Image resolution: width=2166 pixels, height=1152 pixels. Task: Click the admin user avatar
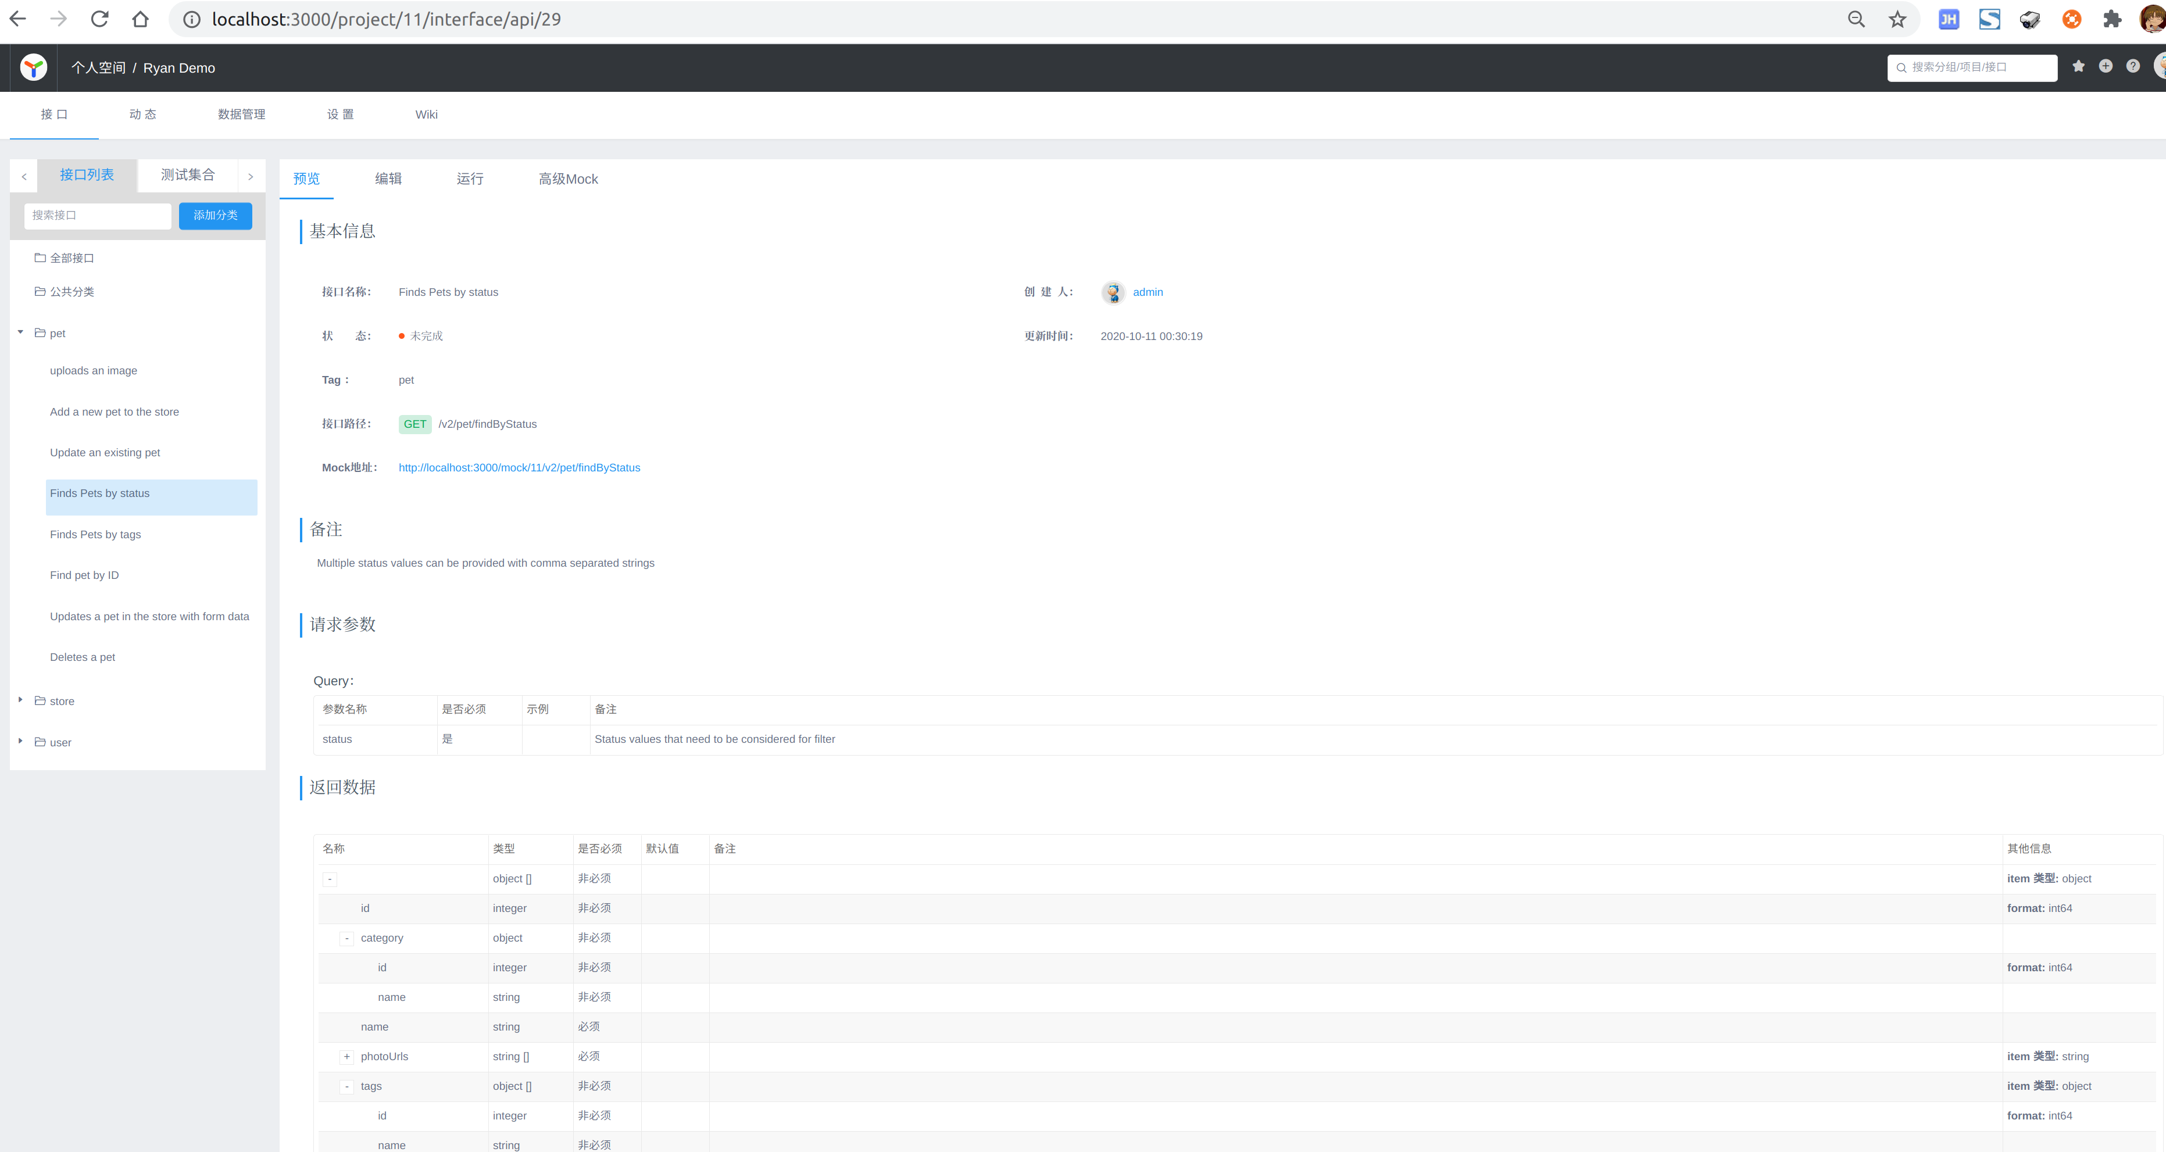click(x=1113, y=292)
